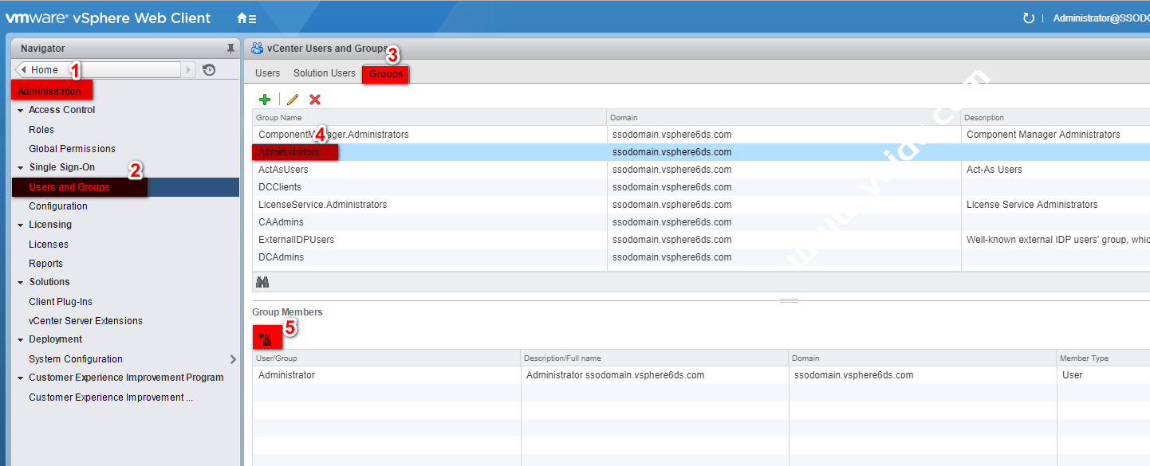Image resolution: width=1150 pixels, height=466 pixels.
Task: Open the navigator history clock icon
Action: click(209, 70)
